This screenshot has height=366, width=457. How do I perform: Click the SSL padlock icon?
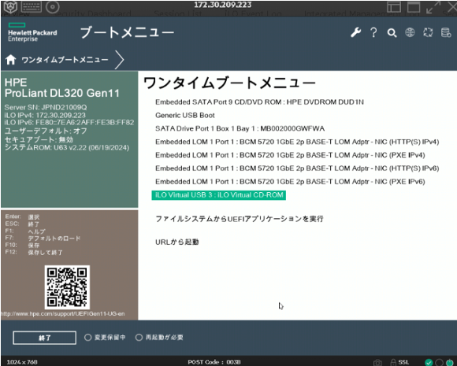coord(393,362)
